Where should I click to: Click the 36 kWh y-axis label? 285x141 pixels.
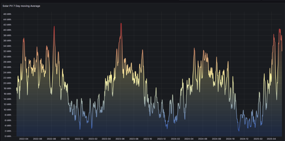coord(7,41)
